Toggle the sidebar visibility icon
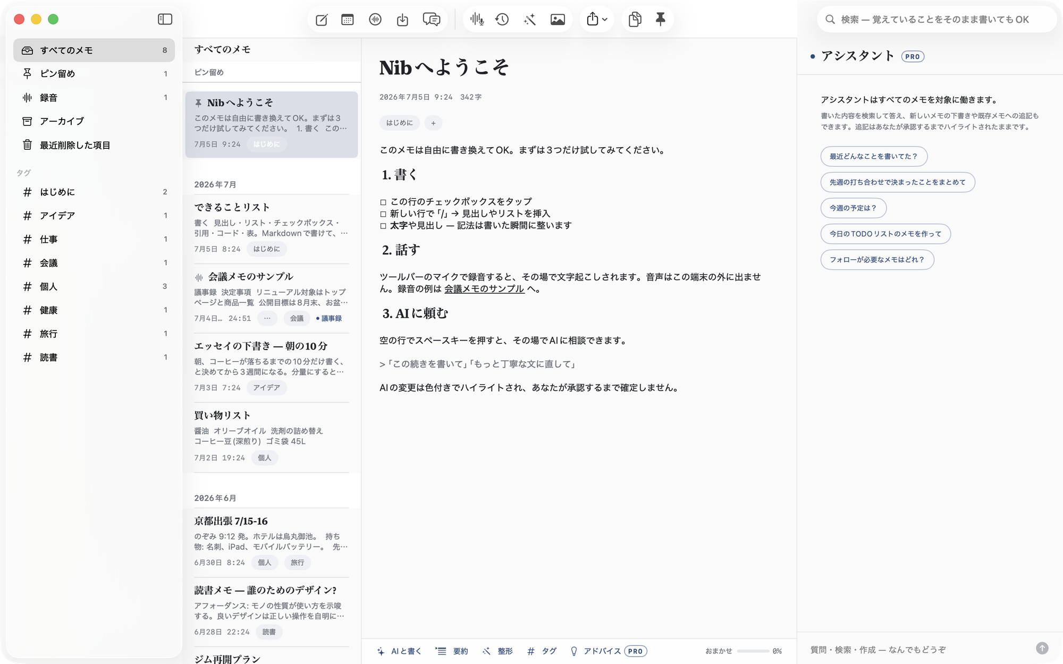This screenshot has width=1063, height=664. click(165, 19)
